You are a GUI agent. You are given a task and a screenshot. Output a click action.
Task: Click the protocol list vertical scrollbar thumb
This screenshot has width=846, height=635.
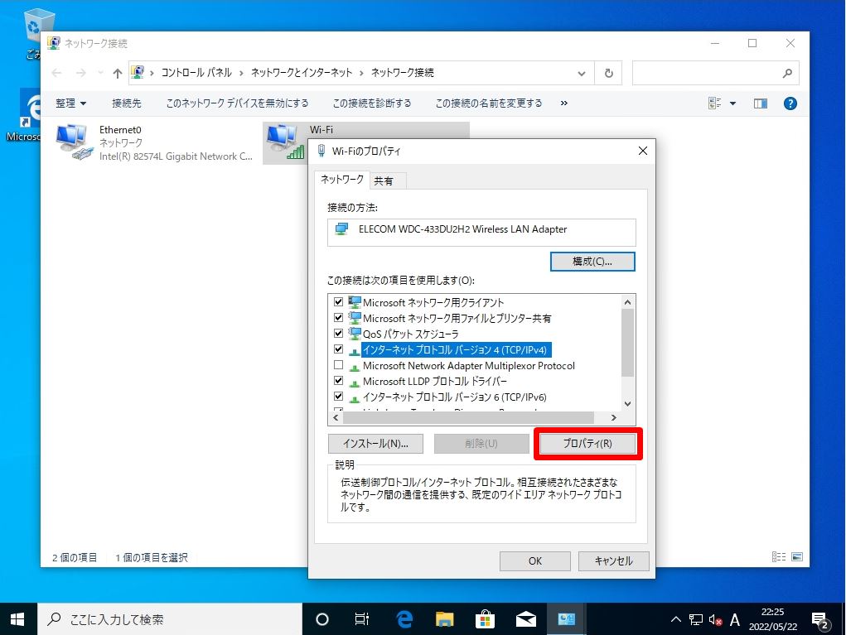coord(627,343)
